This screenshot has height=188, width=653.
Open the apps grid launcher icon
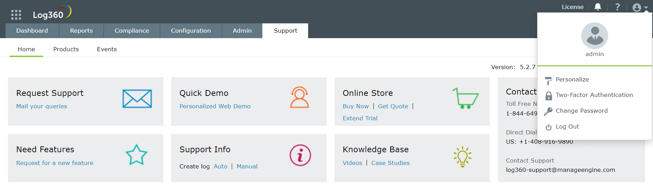[16, 15]
